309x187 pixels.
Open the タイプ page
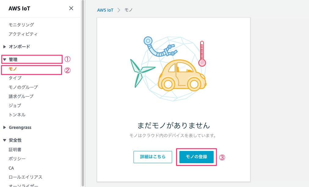15,78
